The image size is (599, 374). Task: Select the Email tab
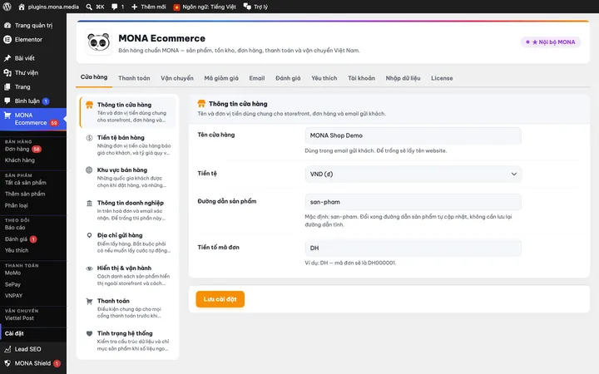[x=257, y=78]
